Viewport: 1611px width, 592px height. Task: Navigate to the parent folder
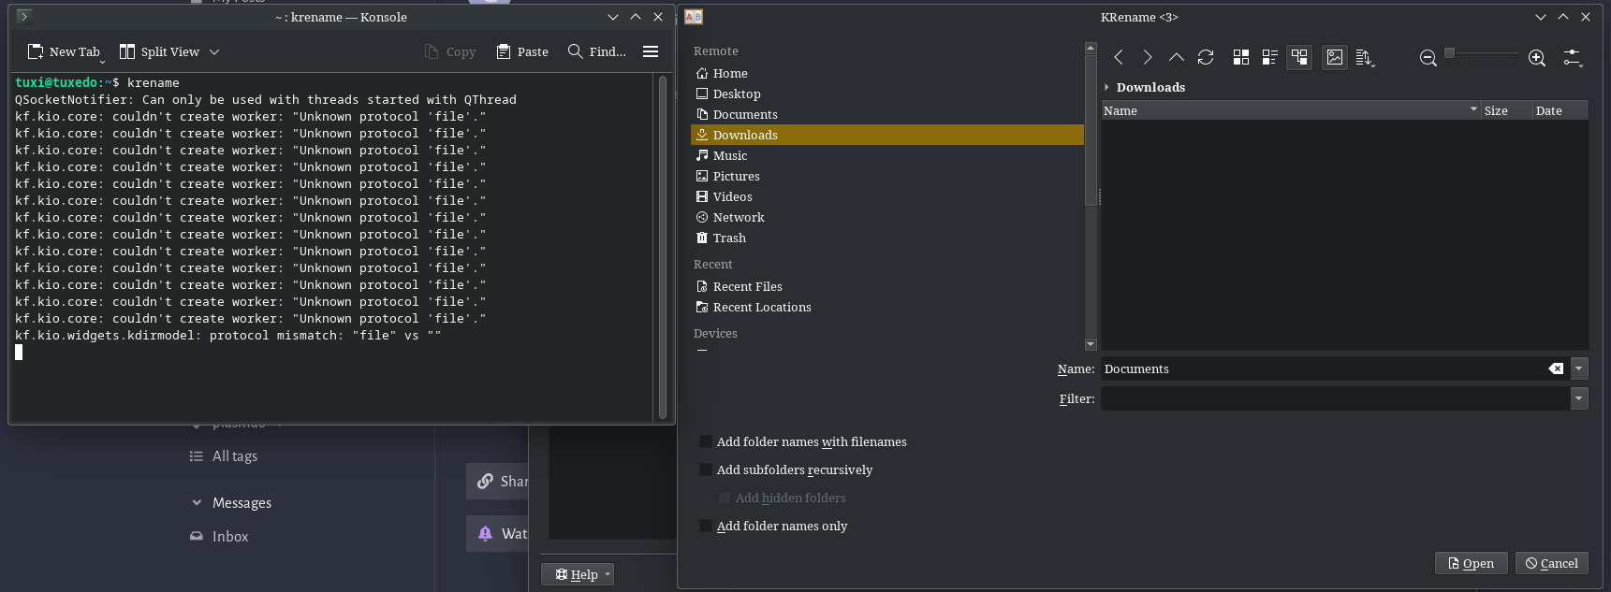coord(1177,58)
